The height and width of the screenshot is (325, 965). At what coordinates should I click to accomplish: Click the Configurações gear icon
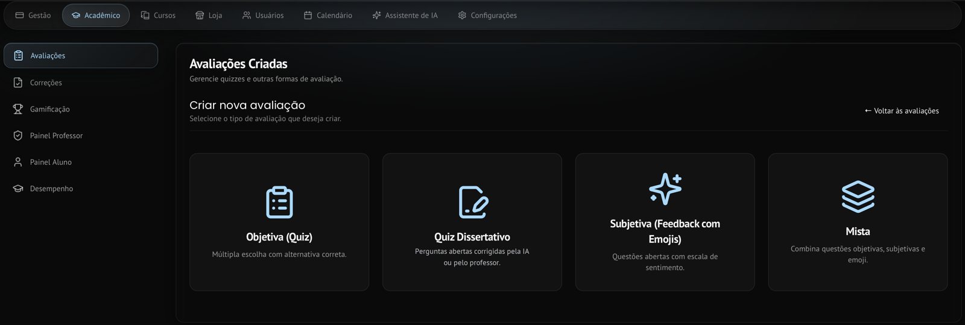coord(462,15)
